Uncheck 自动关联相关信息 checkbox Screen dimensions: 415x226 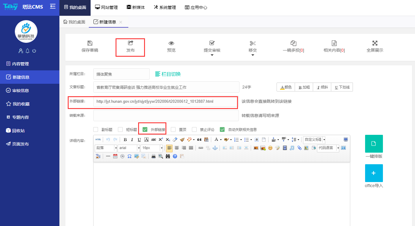click(x=222, y=129)
